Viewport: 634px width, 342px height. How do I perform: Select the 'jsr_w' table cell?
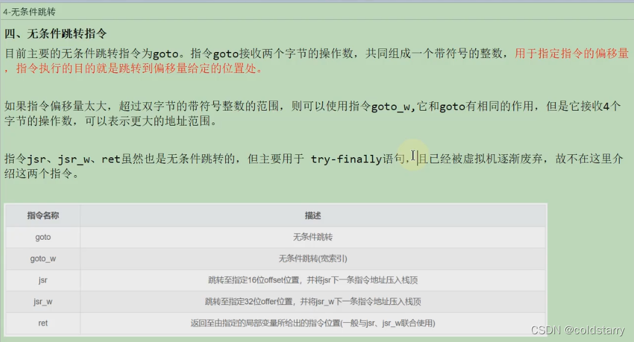click(x=43, y=302)
